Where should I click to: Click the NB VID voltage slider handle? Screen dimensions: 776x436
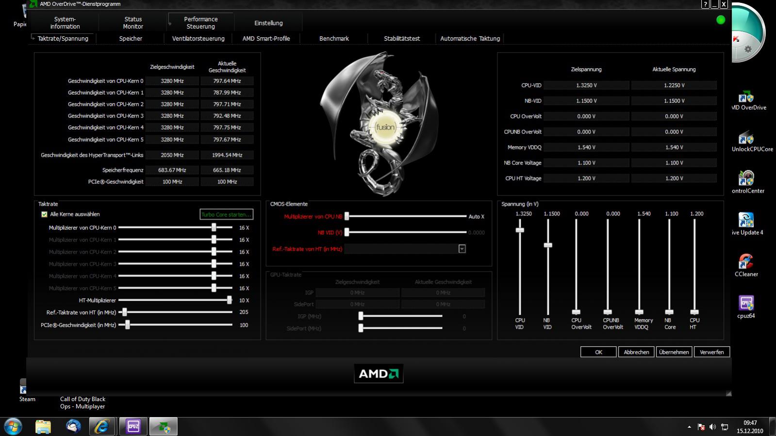pyautogui.click(x=548, y=245)
